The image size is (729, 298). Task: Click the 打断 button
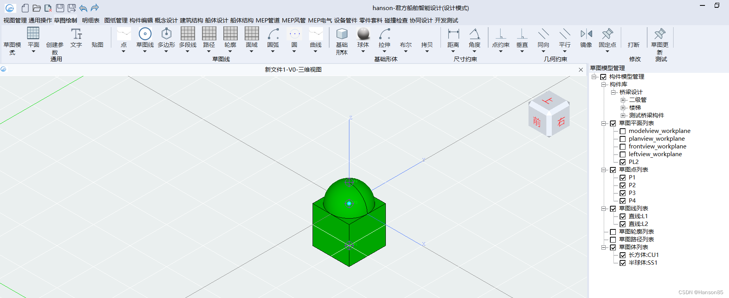tap(634, 45)
